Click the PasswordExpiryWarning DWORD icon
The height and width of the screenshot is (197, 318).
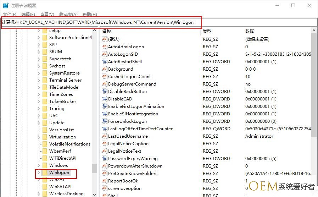click(105, 158)
